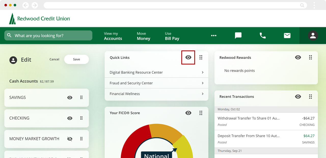Screen dimensions: 326x158
Task: Open the Move Money menu
Action: tap(143, 36)
